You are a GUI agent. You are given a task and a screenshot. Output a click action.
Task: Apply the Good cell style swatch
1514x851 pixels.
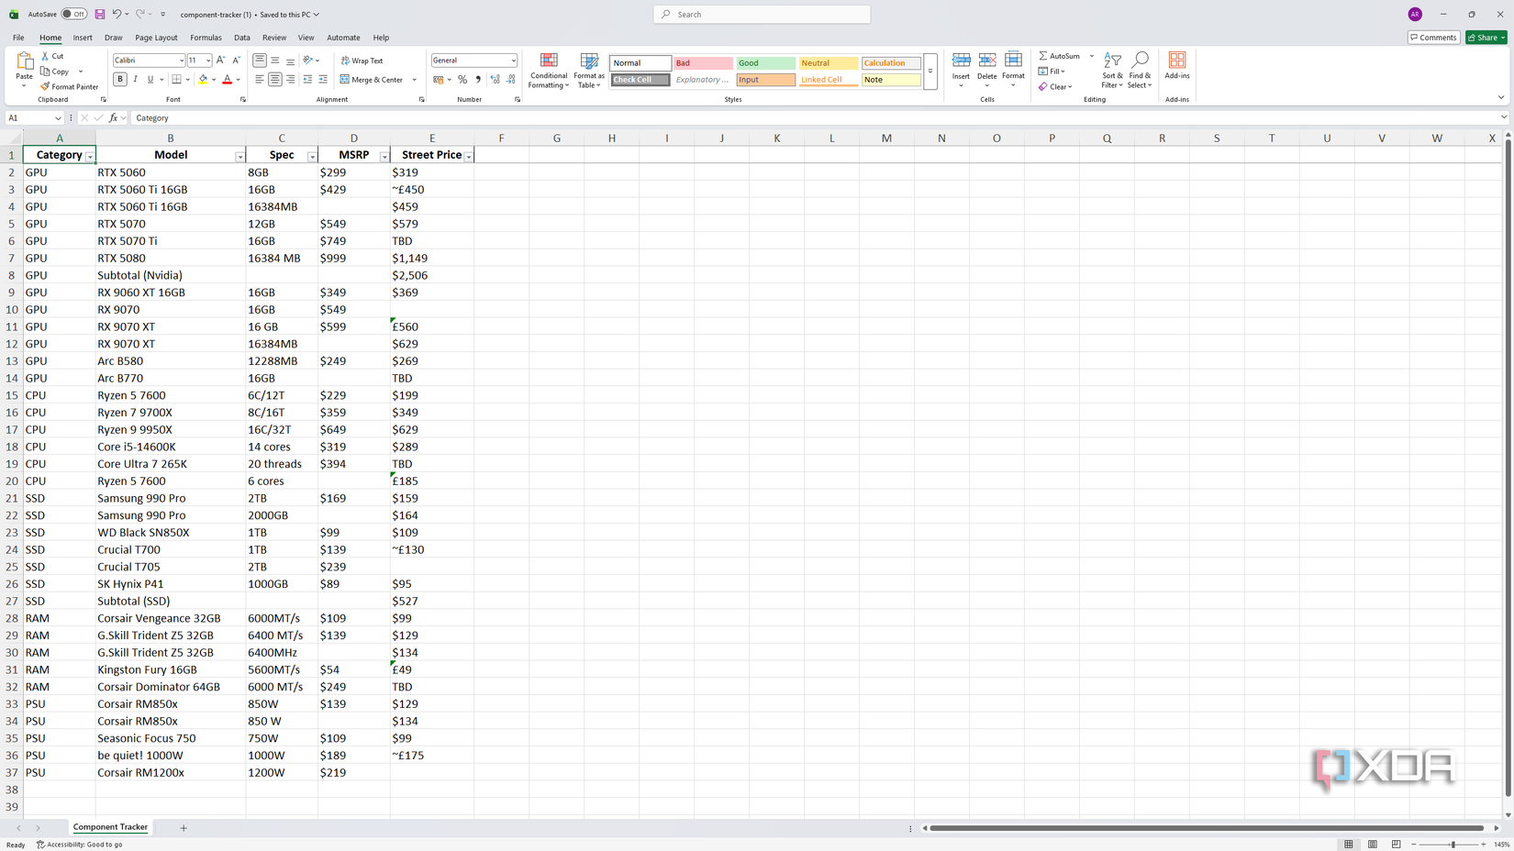pyautogui.click(x=765, y=63)
